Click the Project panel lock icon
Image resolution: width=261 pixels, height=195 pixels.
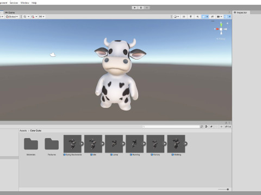(226, 123)
